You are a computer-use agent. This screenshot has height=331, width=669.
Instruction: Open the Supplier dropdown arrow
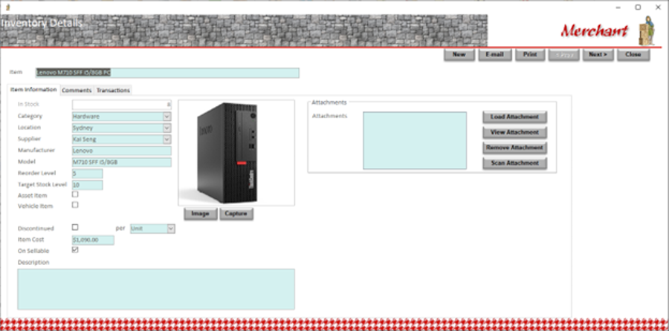click(167, 140)
